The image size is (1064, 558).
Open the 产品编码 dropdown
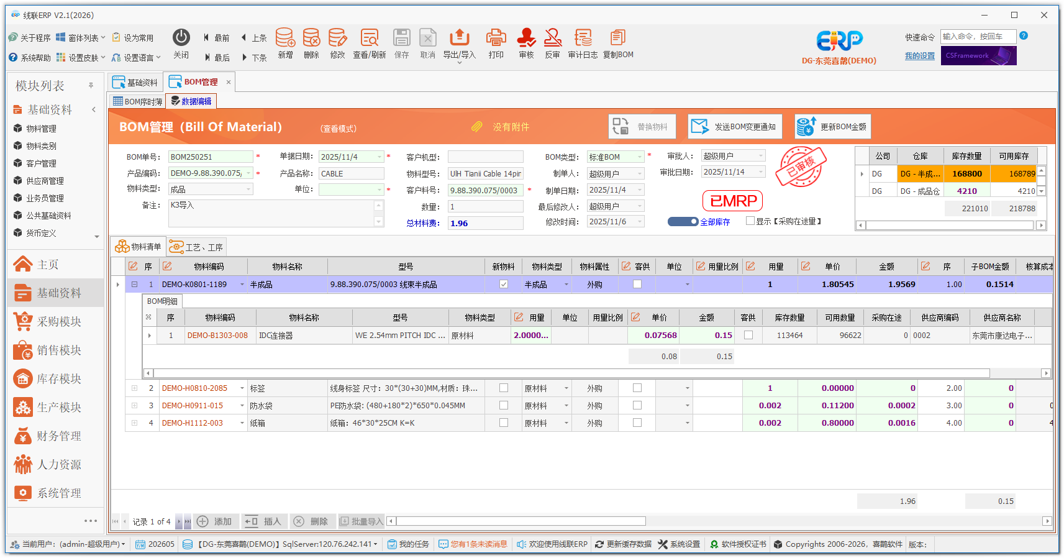click(x=248, y=173)
